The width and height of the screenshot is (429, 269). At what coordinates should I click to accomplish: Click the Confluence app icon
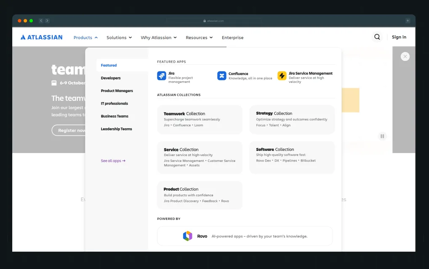(x=221, y=76)
